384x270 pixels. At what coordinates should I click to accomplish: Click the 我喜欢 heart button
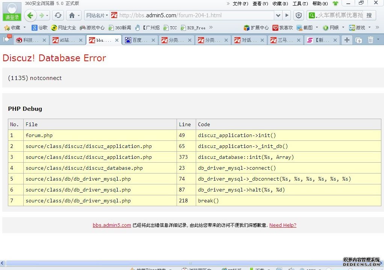point(283,28)
